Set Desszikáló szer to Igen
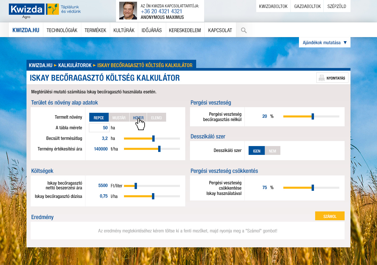The height and width of the screenshot is (265, 377). [257, 150]
